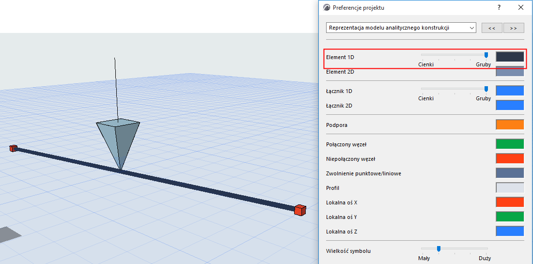Click the help question mark in dialog title bar

pos(499,7)
